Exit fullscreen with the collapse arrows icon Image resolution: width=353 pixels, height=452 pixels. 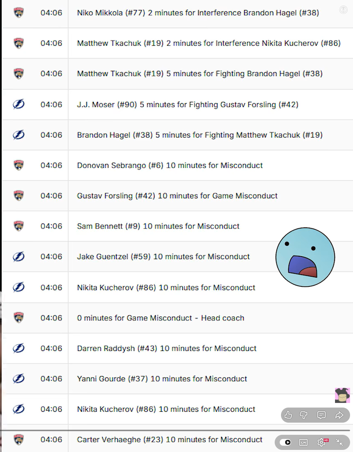340,442
